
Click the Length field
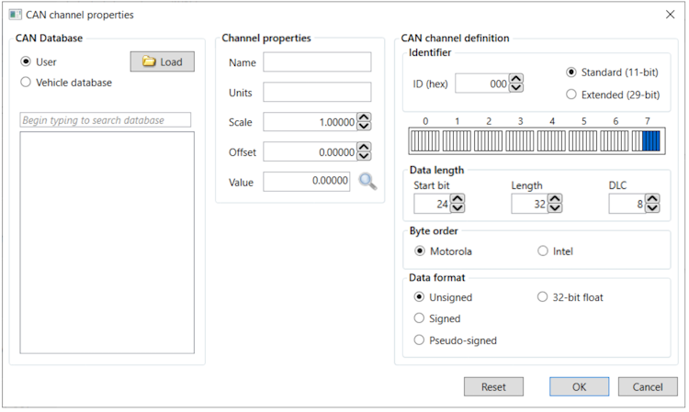point(530,204)
